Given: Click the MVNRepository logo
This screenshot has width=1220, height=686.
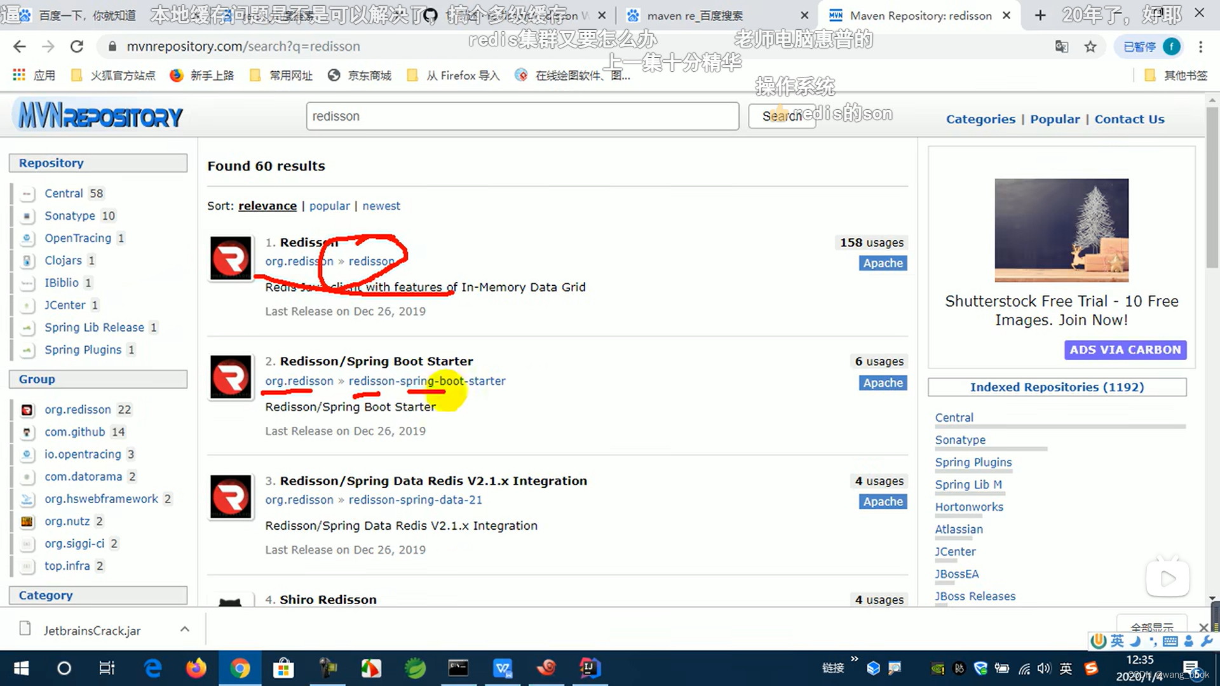Looking at the screenshot, I should click(x=100, y=116).
